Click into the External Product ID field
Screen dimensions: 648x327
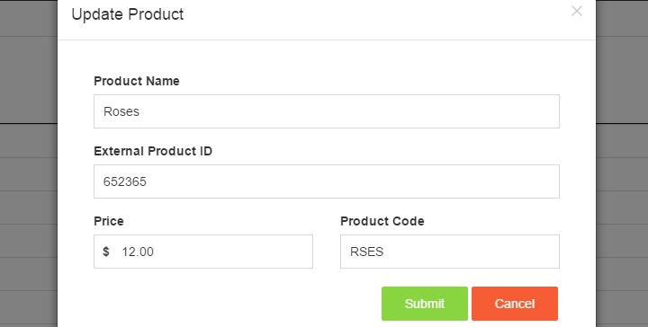tap(327, 181)
